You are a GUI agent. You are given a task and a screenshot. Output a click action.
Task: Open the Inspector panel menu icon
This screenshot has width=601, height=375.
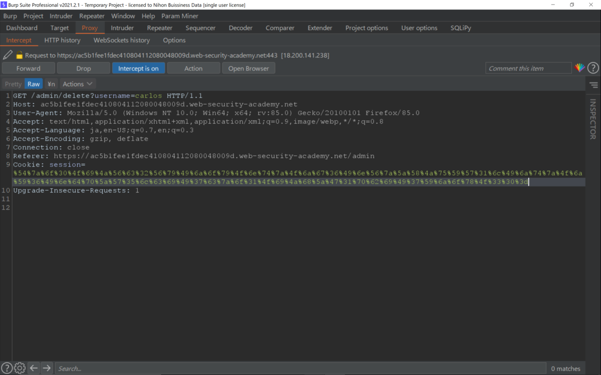(x=593, y=85)
